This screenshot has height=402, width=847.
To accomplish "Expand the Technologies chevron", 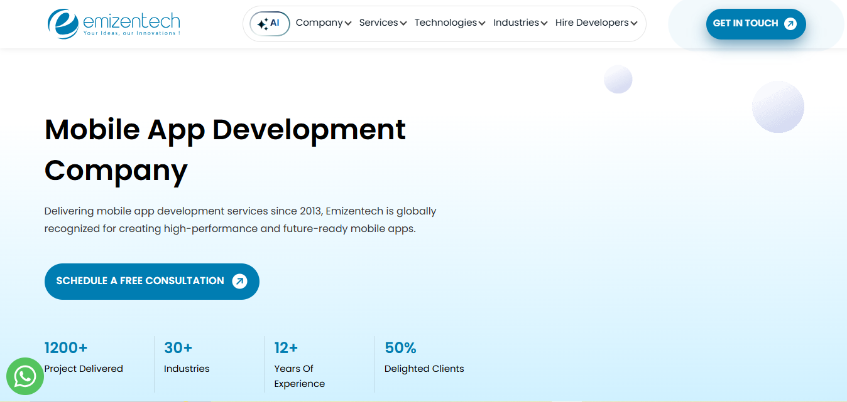I will coord(482,24).
